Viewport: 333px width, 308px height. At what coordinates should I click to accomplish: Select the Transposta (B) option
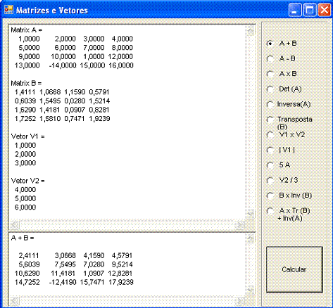tap(270, 120)
